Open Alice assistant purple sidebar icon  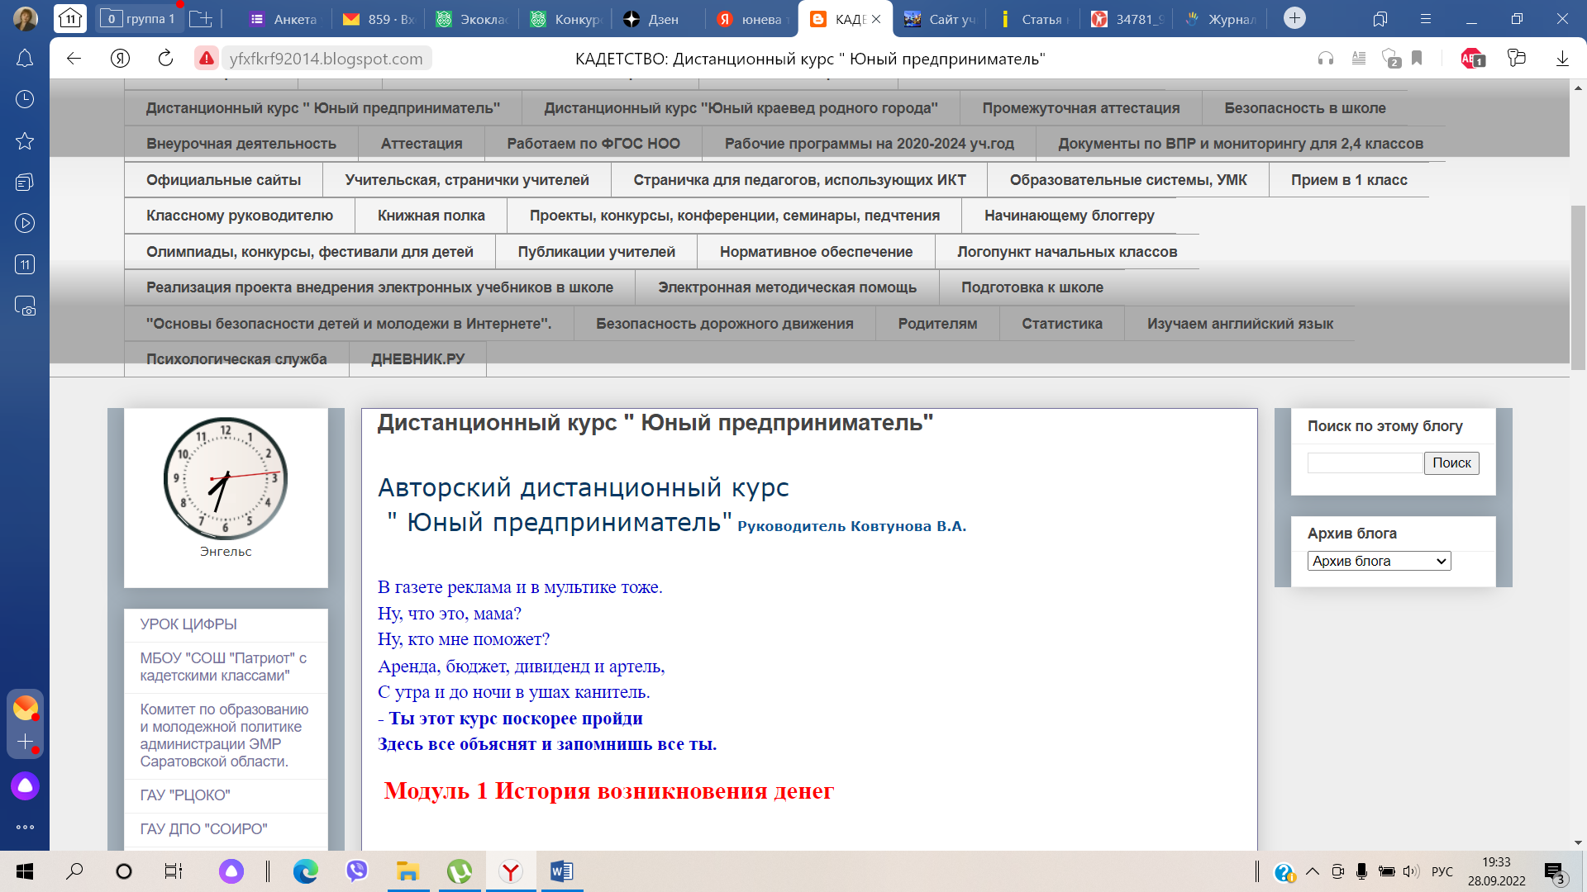click(x=25, y=785)
